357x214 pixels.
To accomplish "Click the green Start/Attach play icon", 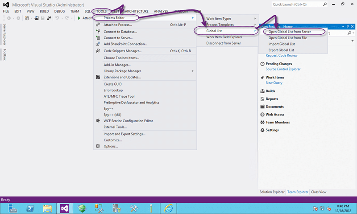I will (x=79, y=18).
